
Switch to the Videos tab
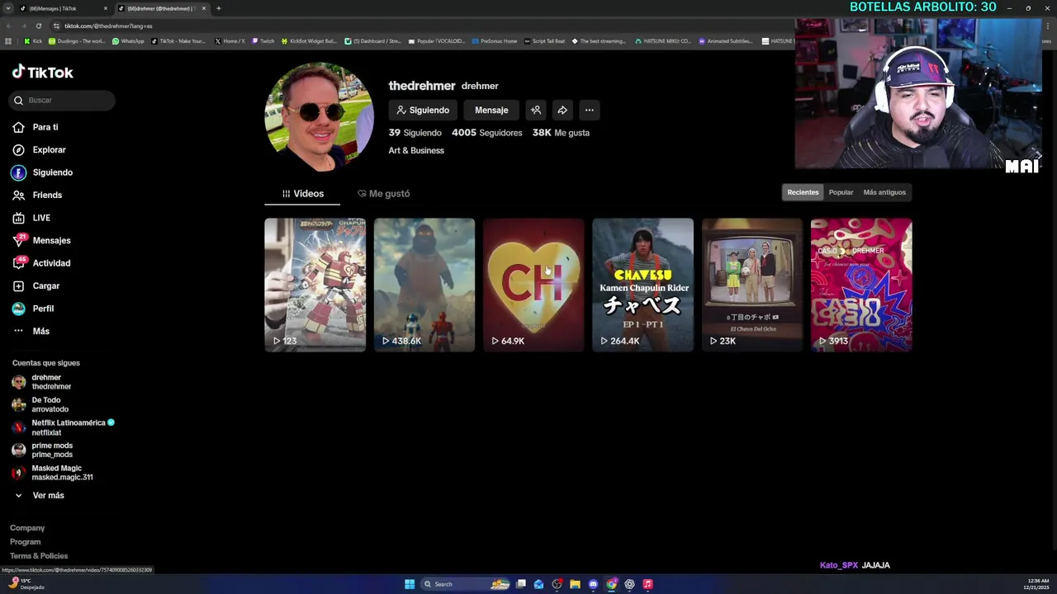(303, 194)
